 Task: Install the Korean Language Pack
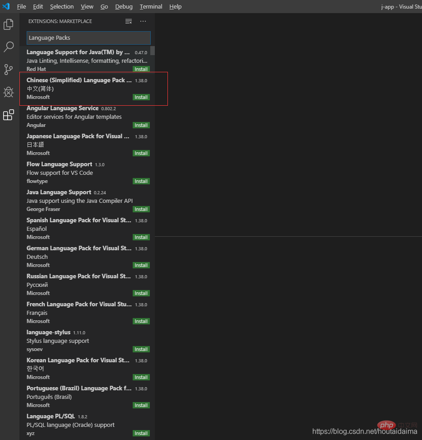(141, 377)
